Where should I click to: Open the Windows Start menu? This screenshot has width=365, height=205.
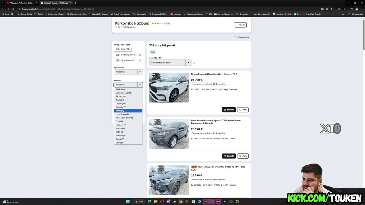[128, 202]
